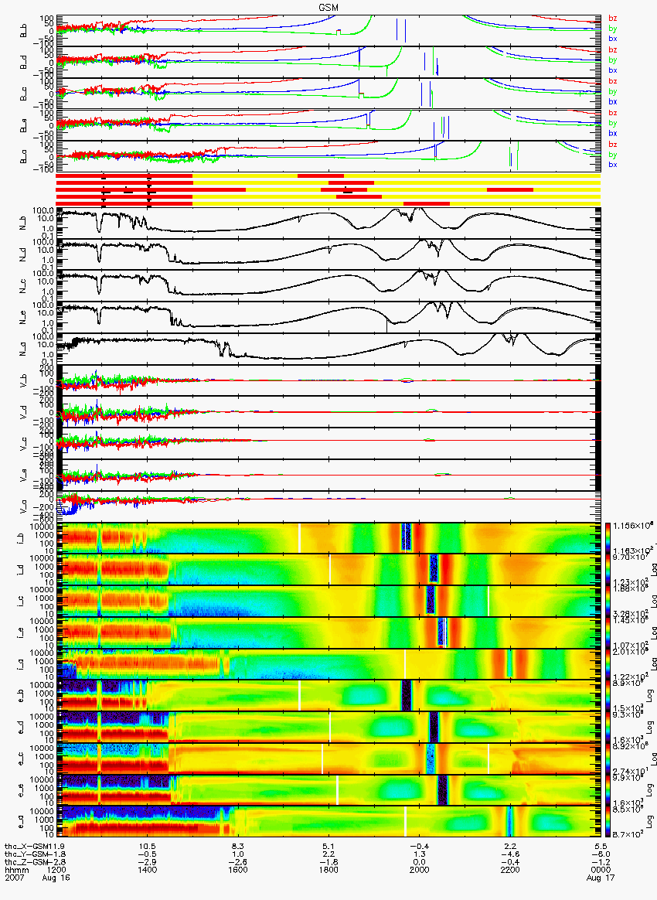Select the N_d density axis label
The image size is (657, 900).
[x=24, y=254]
